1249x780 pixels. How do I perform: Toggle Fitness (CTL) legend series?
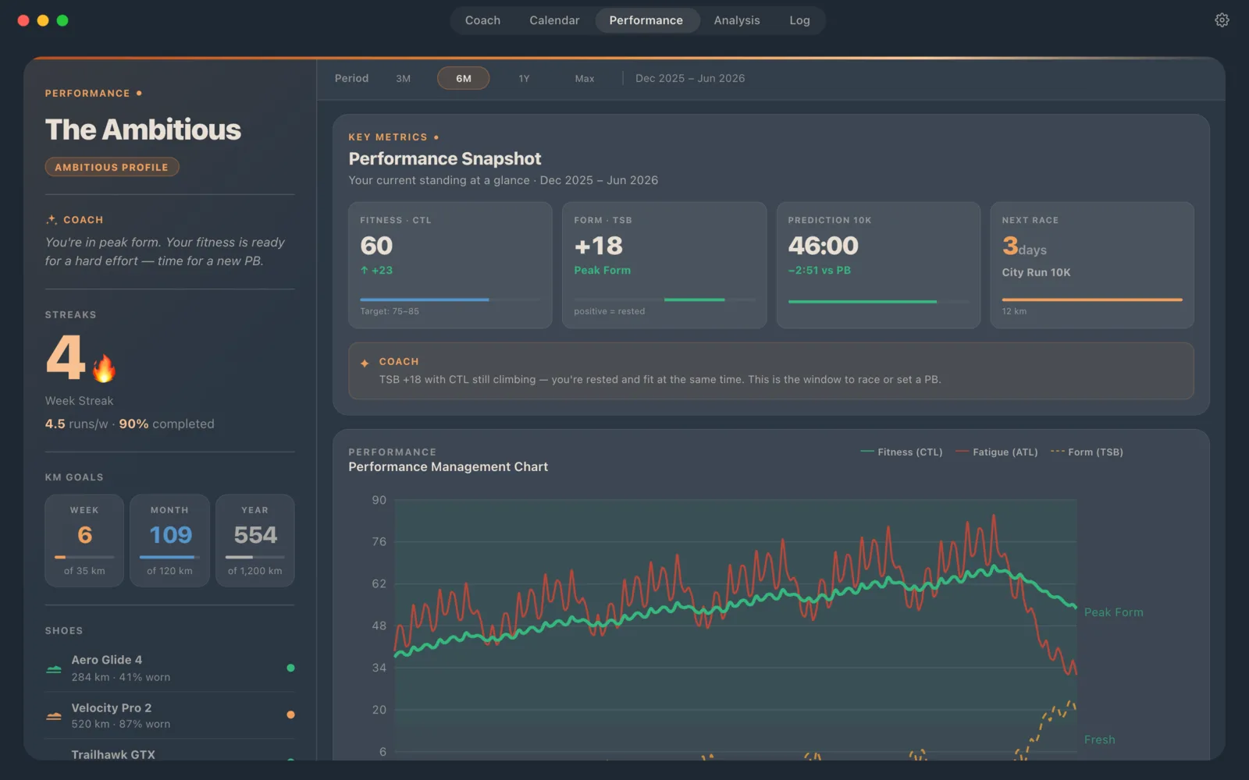(901, 452)
